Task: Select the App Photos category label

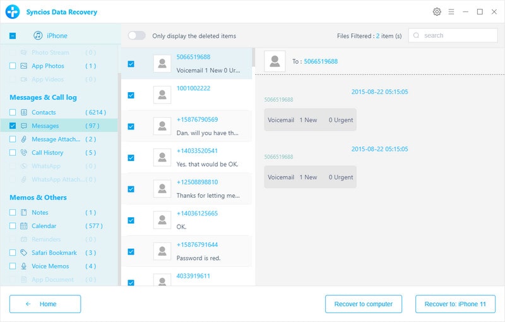Action: [48, 66]
